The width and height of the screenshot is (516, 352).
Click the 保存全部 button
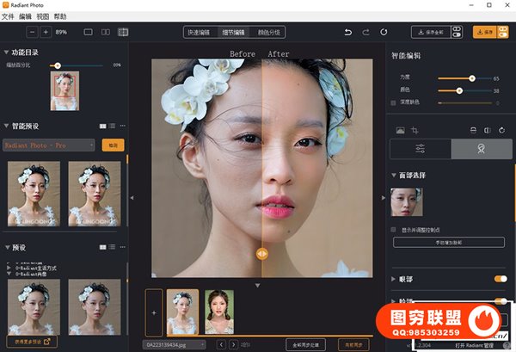coord(429,32)
